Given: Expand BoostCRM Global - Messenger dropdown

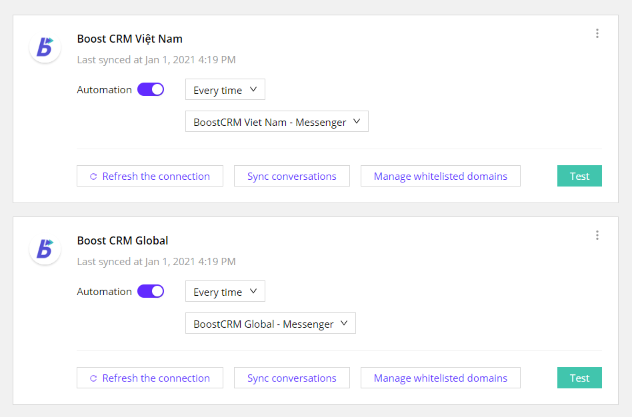Looking at the screenshot, I should (x=271, y=324).
